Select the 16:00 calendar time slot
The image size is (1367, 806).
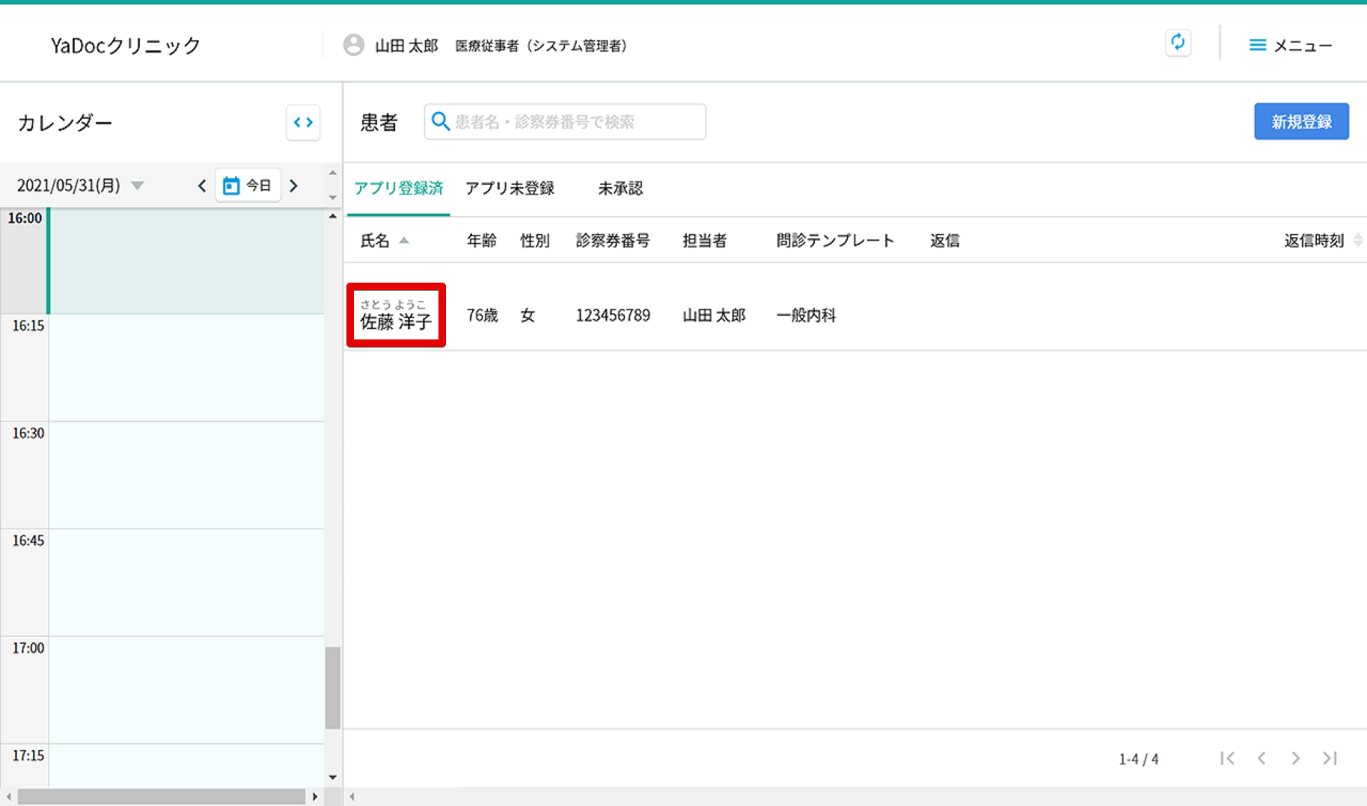186,261
